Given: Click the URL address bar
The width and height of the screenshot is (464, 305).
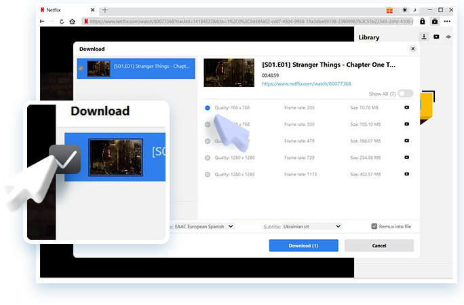Looking at the screenshot, I should pyautogui.click(x=248, y=21).
